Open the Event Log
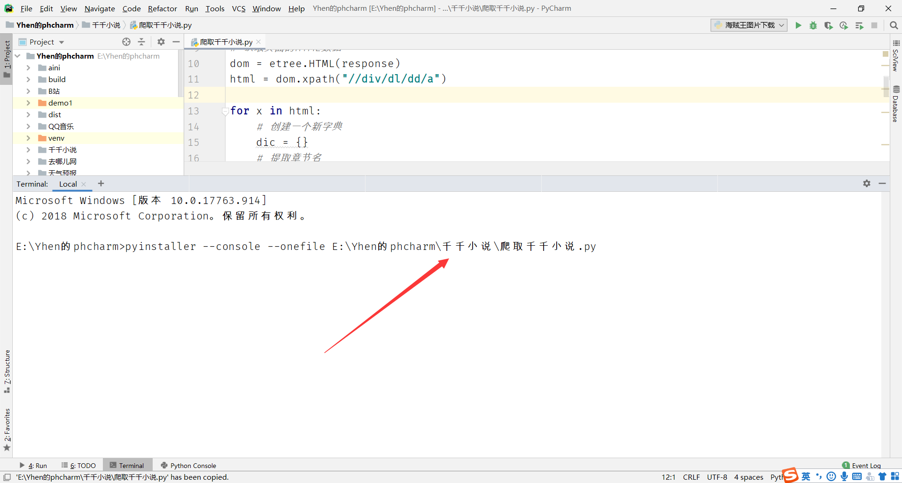The image size is (902, 483). click(862, 465)
